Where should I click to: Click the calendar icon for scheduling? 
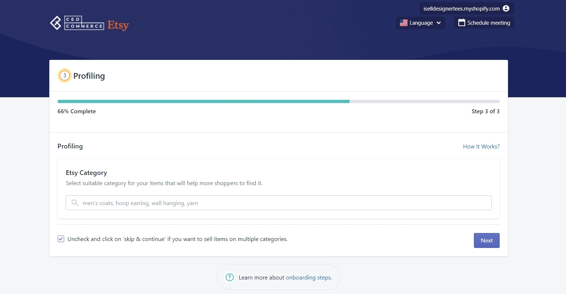[462, 23]
